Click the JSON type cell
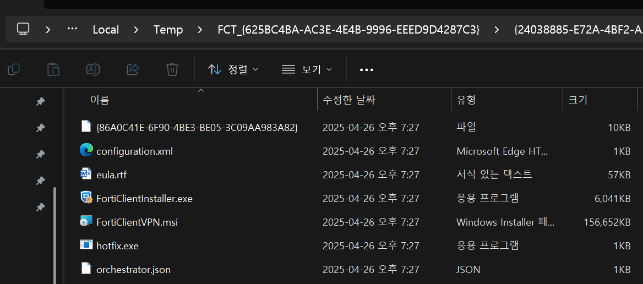Viewport: 643px width, 284px height. pos(468,270)
